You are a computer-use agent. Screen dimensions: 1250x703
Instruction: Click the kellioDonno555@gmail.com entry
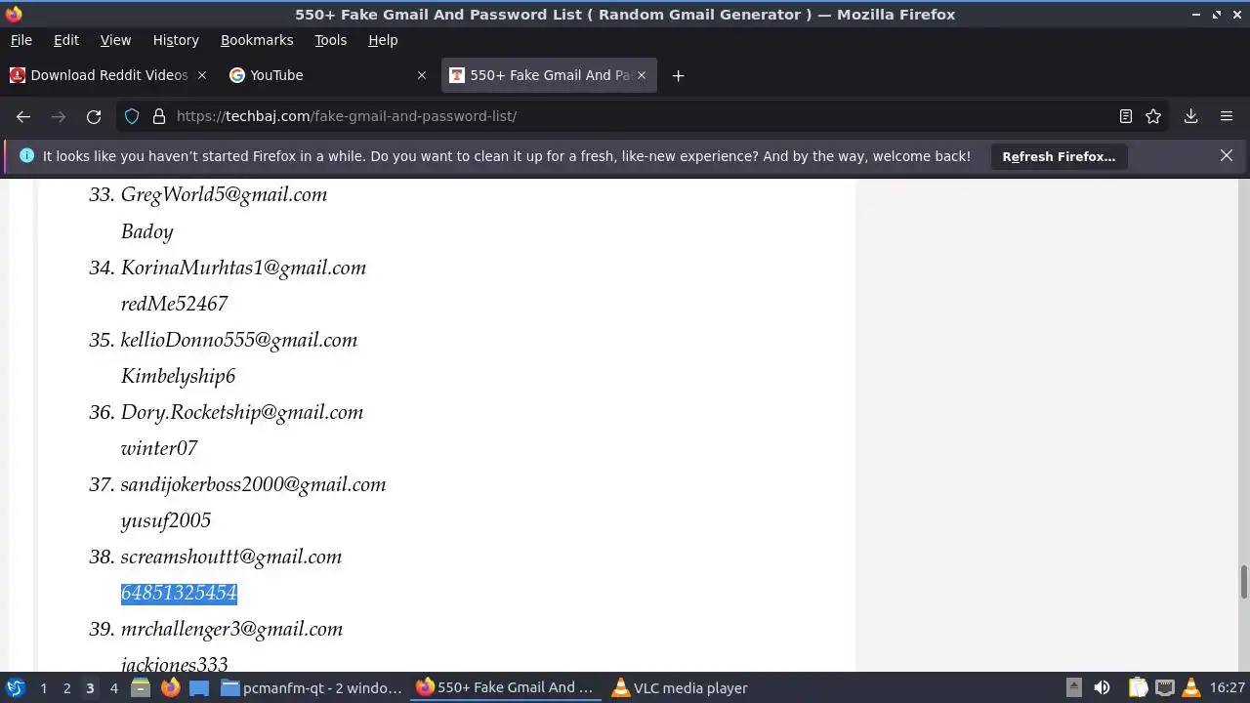pos(239,340)
